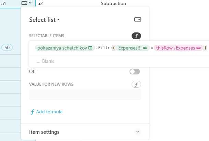Click the Blank formula result row
Viewport: 209px width, 141px height.
119,61
